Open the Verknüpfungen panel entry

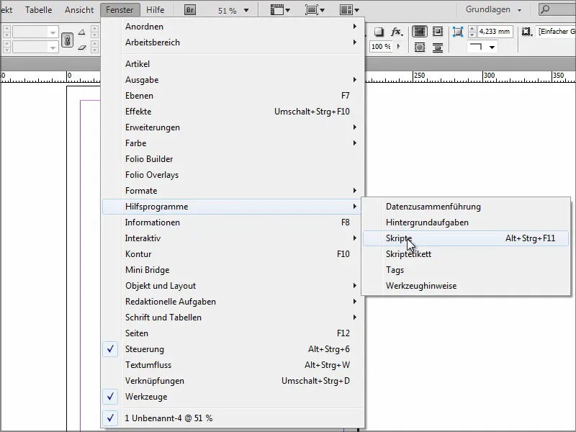click(x=233, y=381)
